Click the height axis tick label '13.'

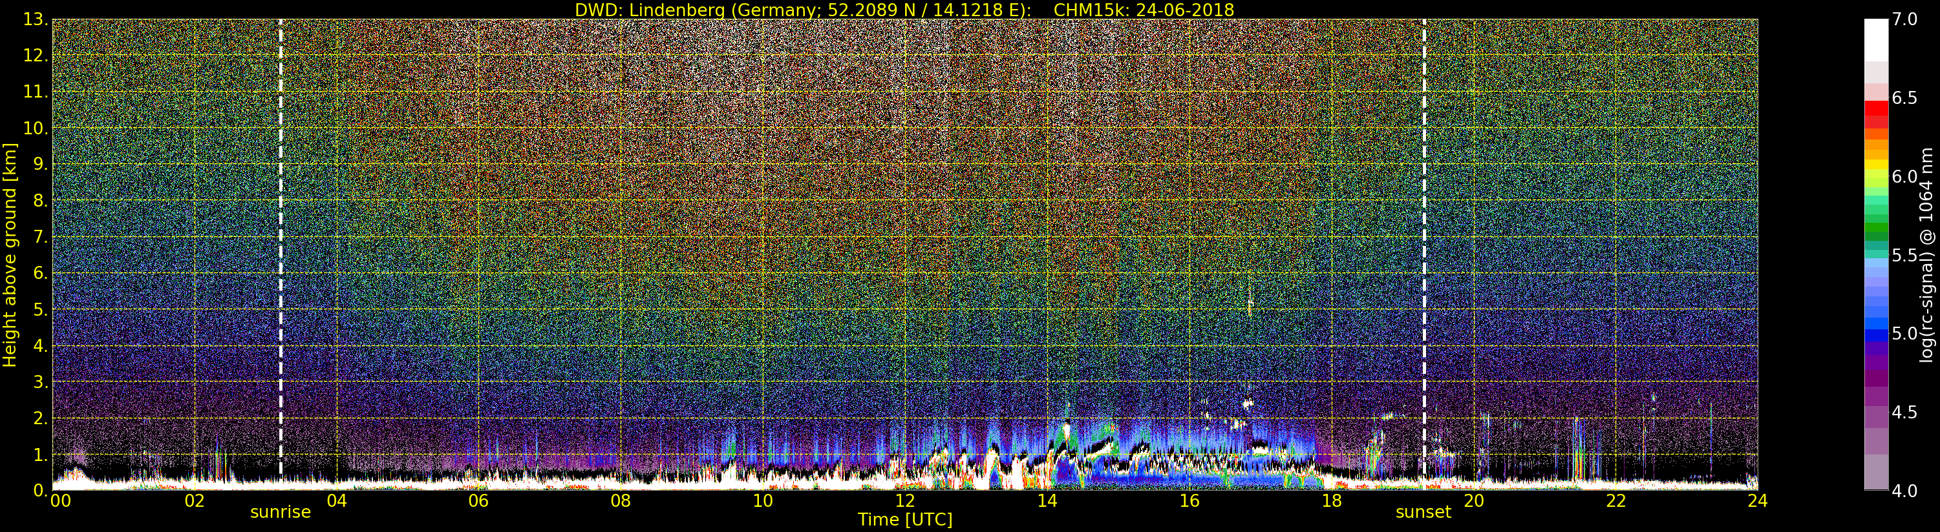[36, 19]
